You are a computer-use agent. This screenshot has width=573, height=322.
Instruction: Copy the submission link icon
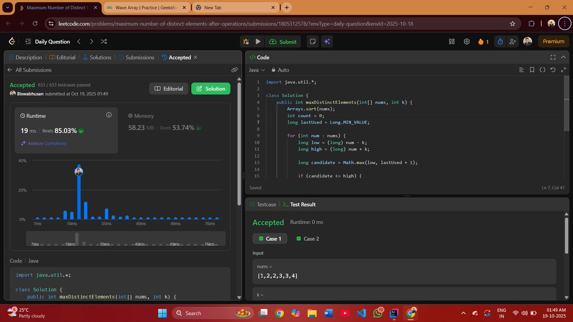[x=234, y=70]
